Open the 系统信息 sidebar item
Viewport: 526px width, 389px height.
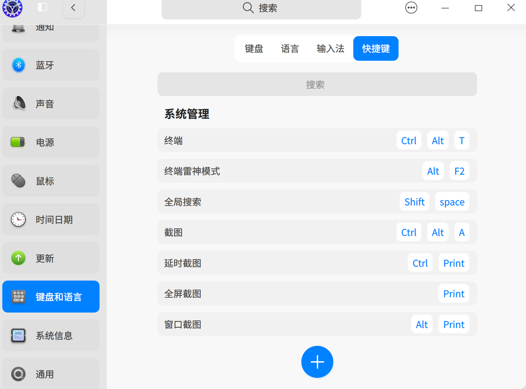click(x=51, y=335)
